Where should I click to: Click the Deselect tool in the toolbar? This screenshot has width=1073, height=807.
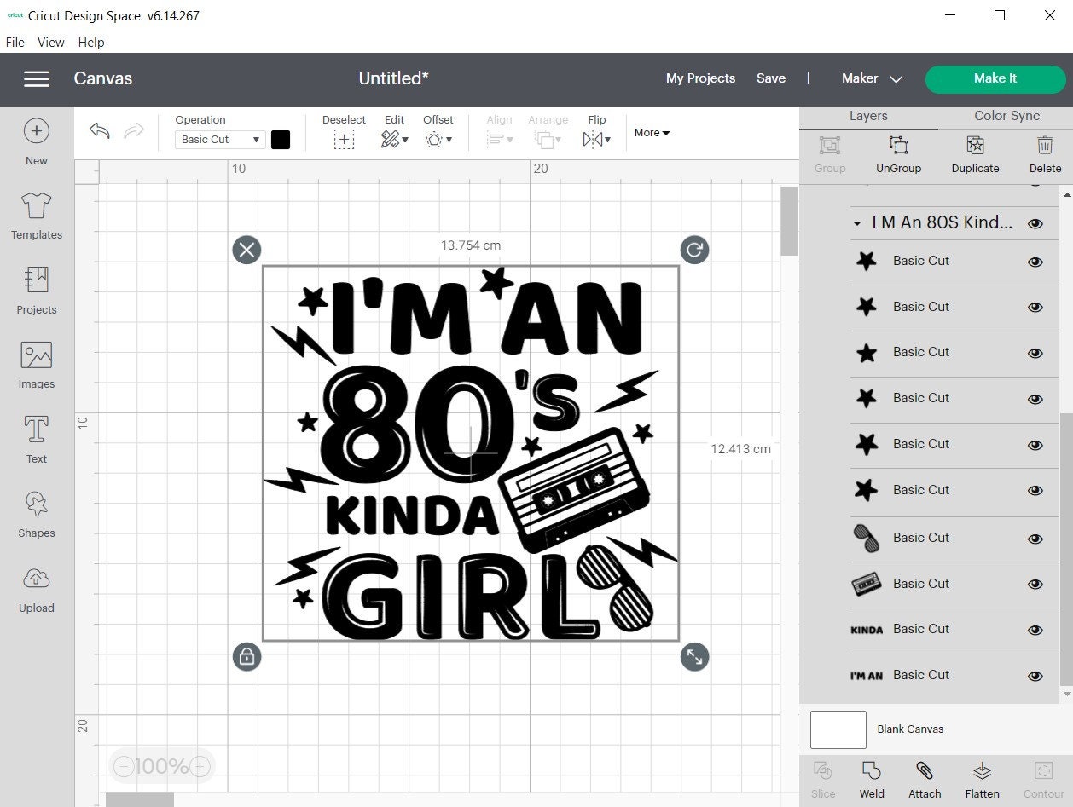coord(344,139)
